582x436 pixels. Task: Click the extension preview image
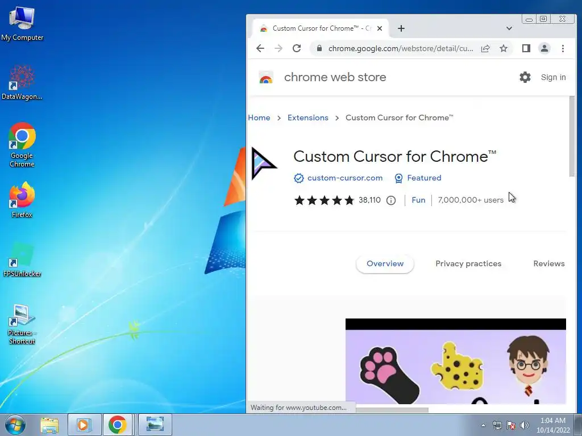pos(455,361)
